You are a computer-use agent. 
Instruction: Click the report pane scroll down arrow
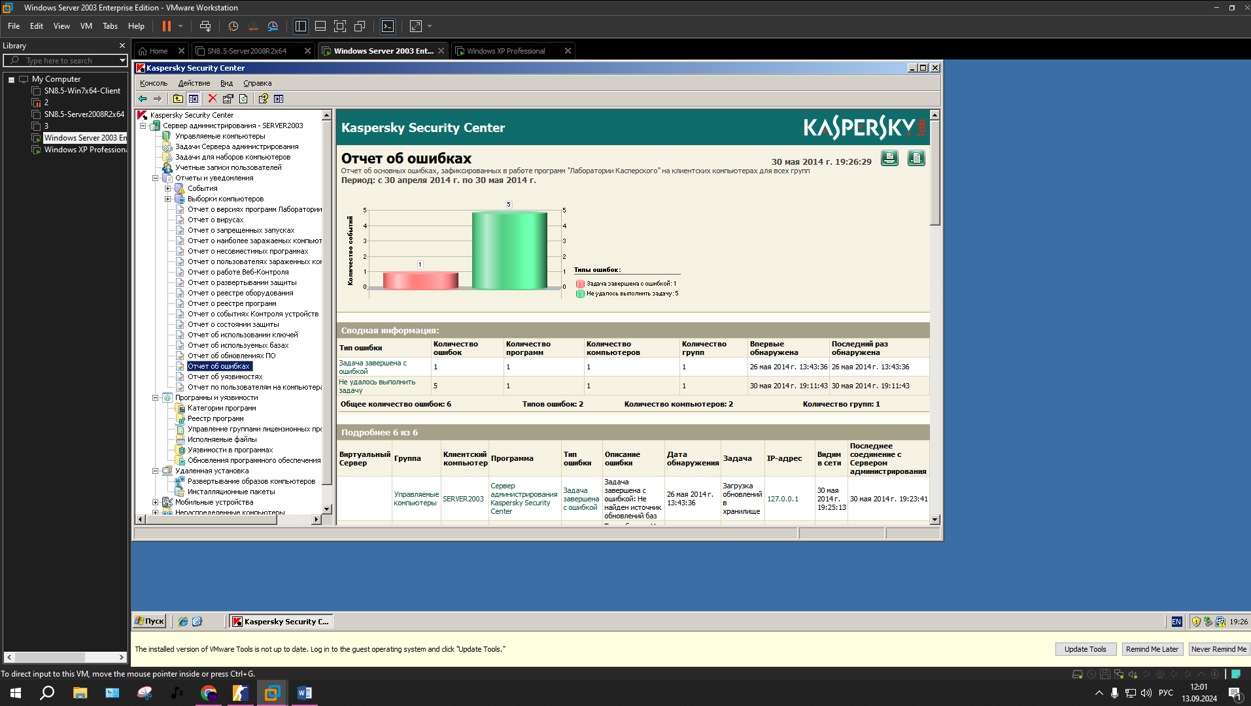(x=934, y=520)
